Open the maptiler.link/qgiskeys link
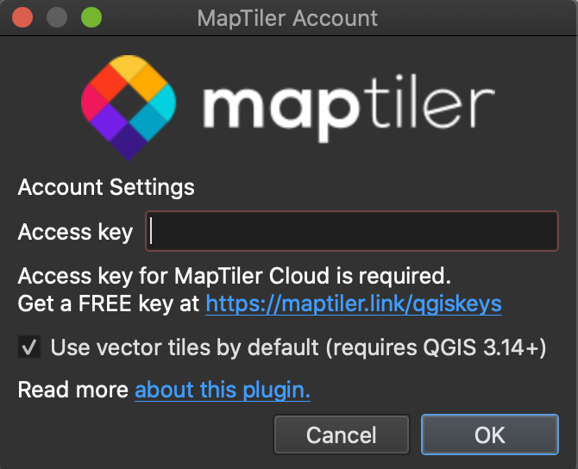 [354, 304]
